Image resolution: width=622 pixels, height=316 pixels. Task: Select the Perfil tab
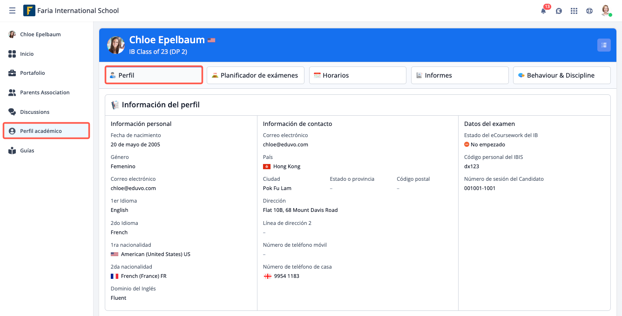pyautogui.click(x=154, y=75)
